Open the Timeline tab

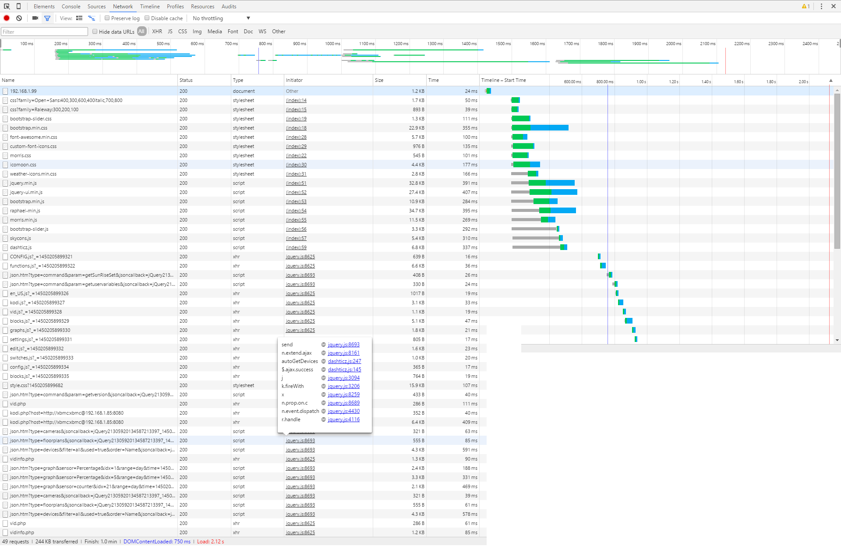[150, 6]
